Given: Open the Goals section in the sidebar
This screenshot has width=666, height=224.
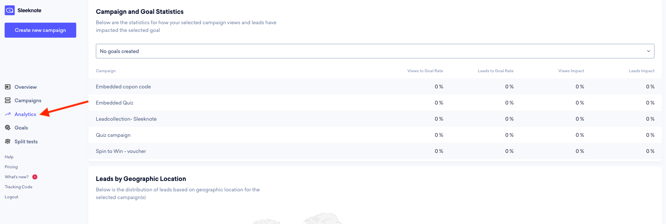Looking at the screenshot, I should (x=21, y=128).
